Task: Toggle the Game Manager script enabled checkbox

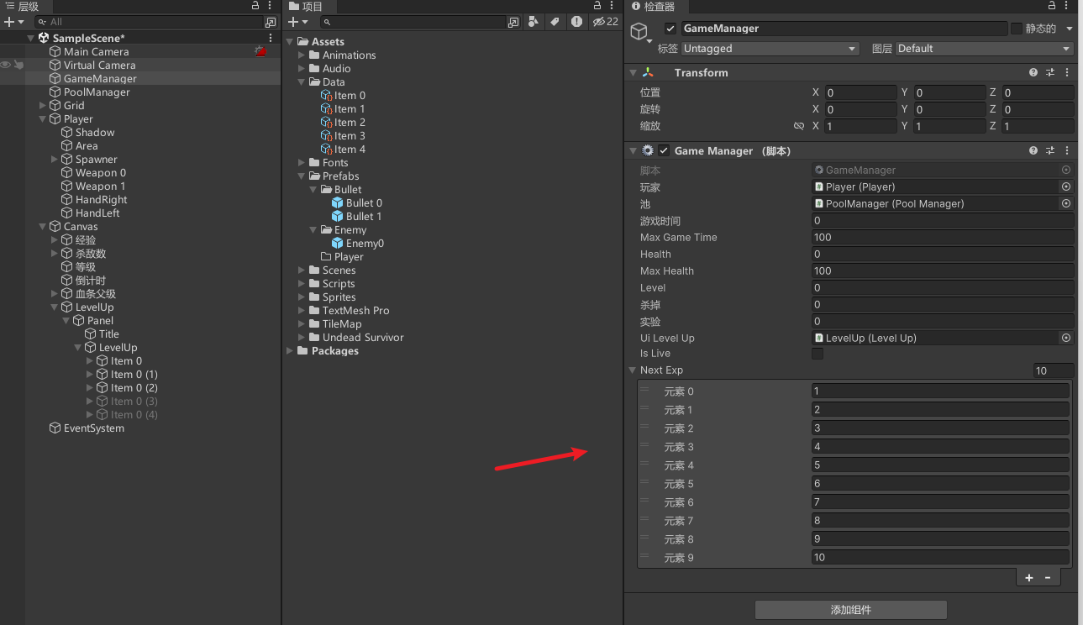Action: [x=665, y=151]
